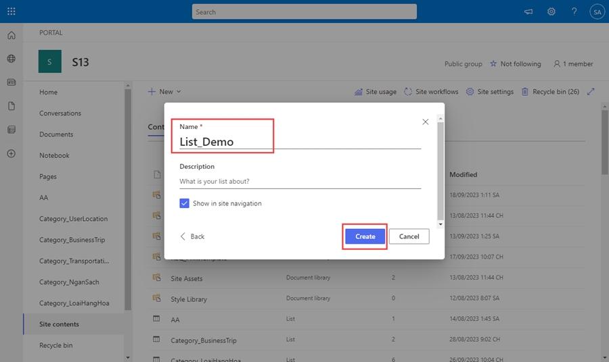Click the megaphone announcements icon

pos(528,11)
